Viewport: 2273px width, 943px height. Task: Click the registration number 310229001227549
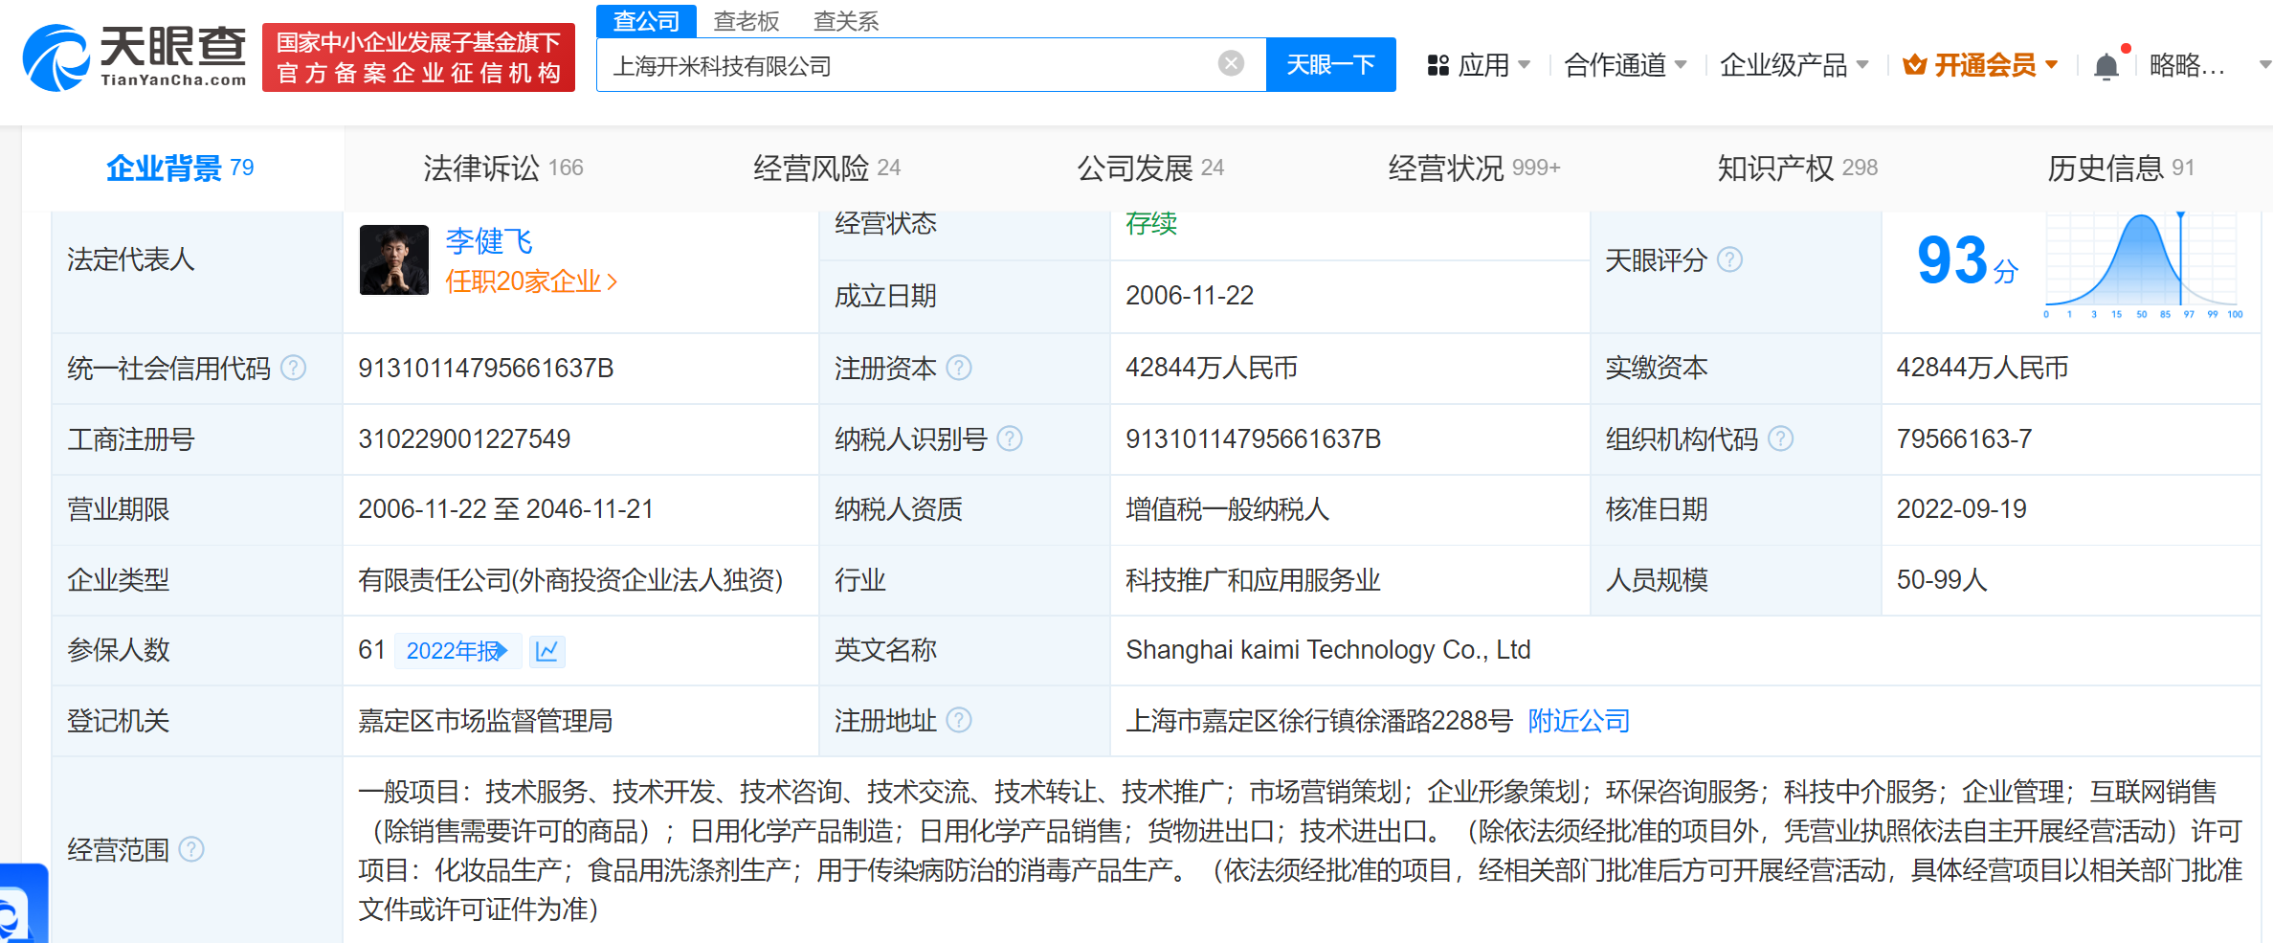point(464,438)
